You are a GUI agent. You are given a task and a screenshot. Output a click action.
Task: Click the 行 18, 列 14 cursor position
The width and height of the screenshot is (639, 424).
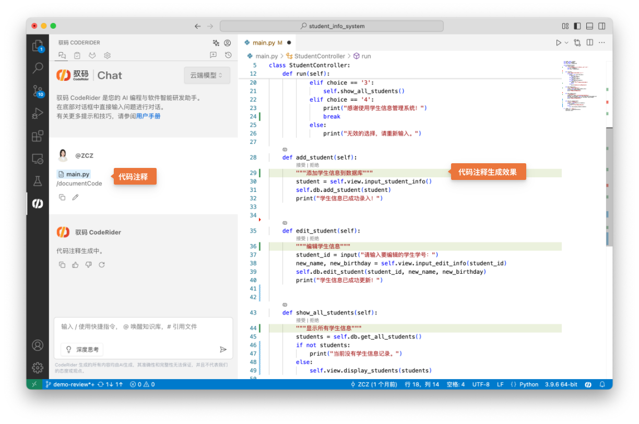pos(422,384)
